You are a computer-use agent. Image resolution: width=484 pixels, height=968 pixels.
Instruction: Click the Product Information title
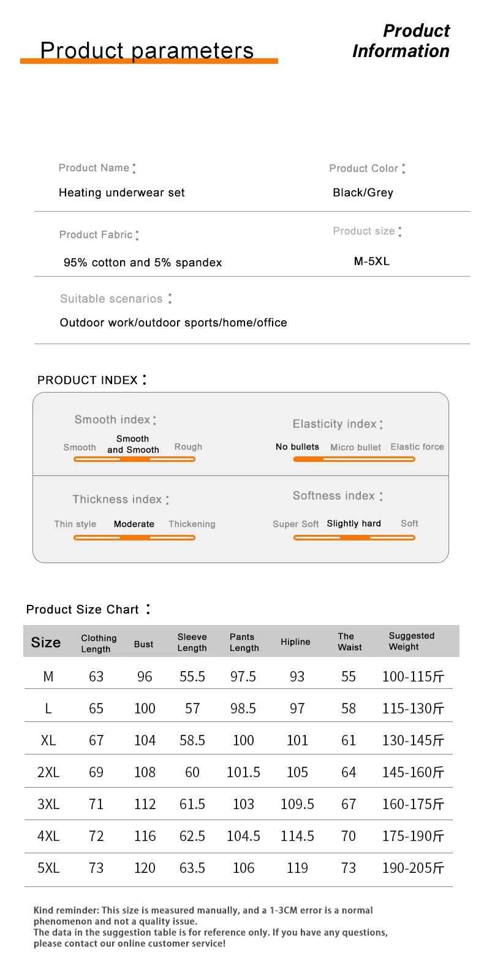(x=401, y=41)
